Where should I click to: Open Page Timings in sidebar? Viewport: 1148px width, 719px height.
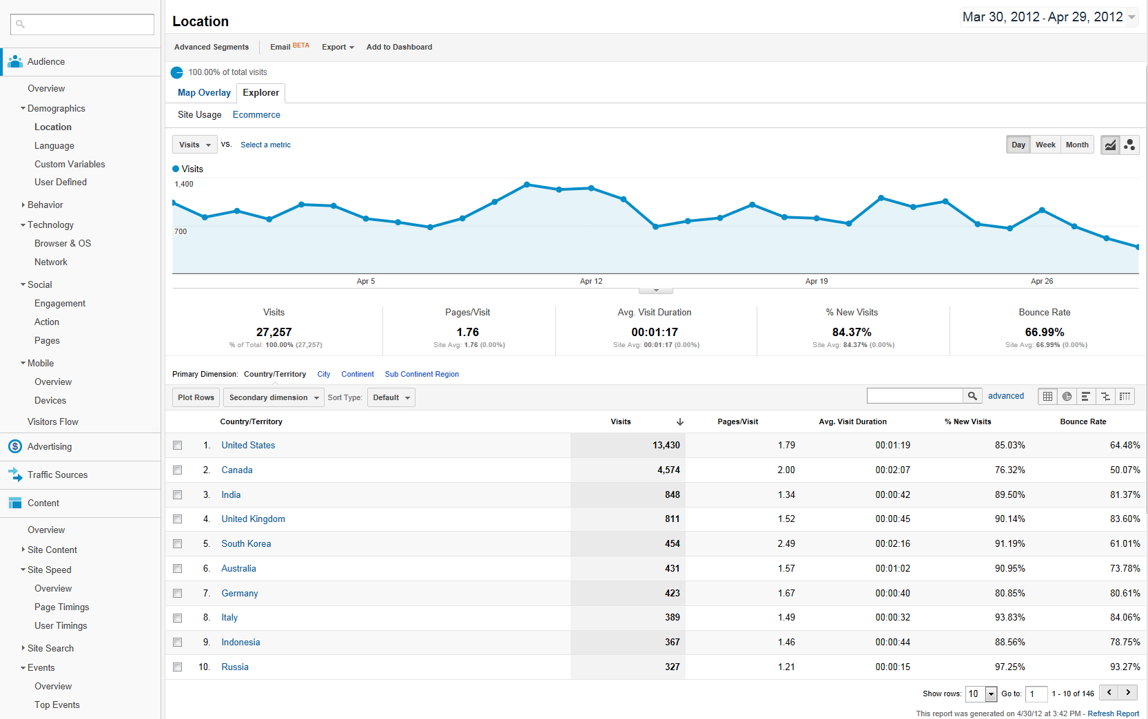[x=62, y=607]
